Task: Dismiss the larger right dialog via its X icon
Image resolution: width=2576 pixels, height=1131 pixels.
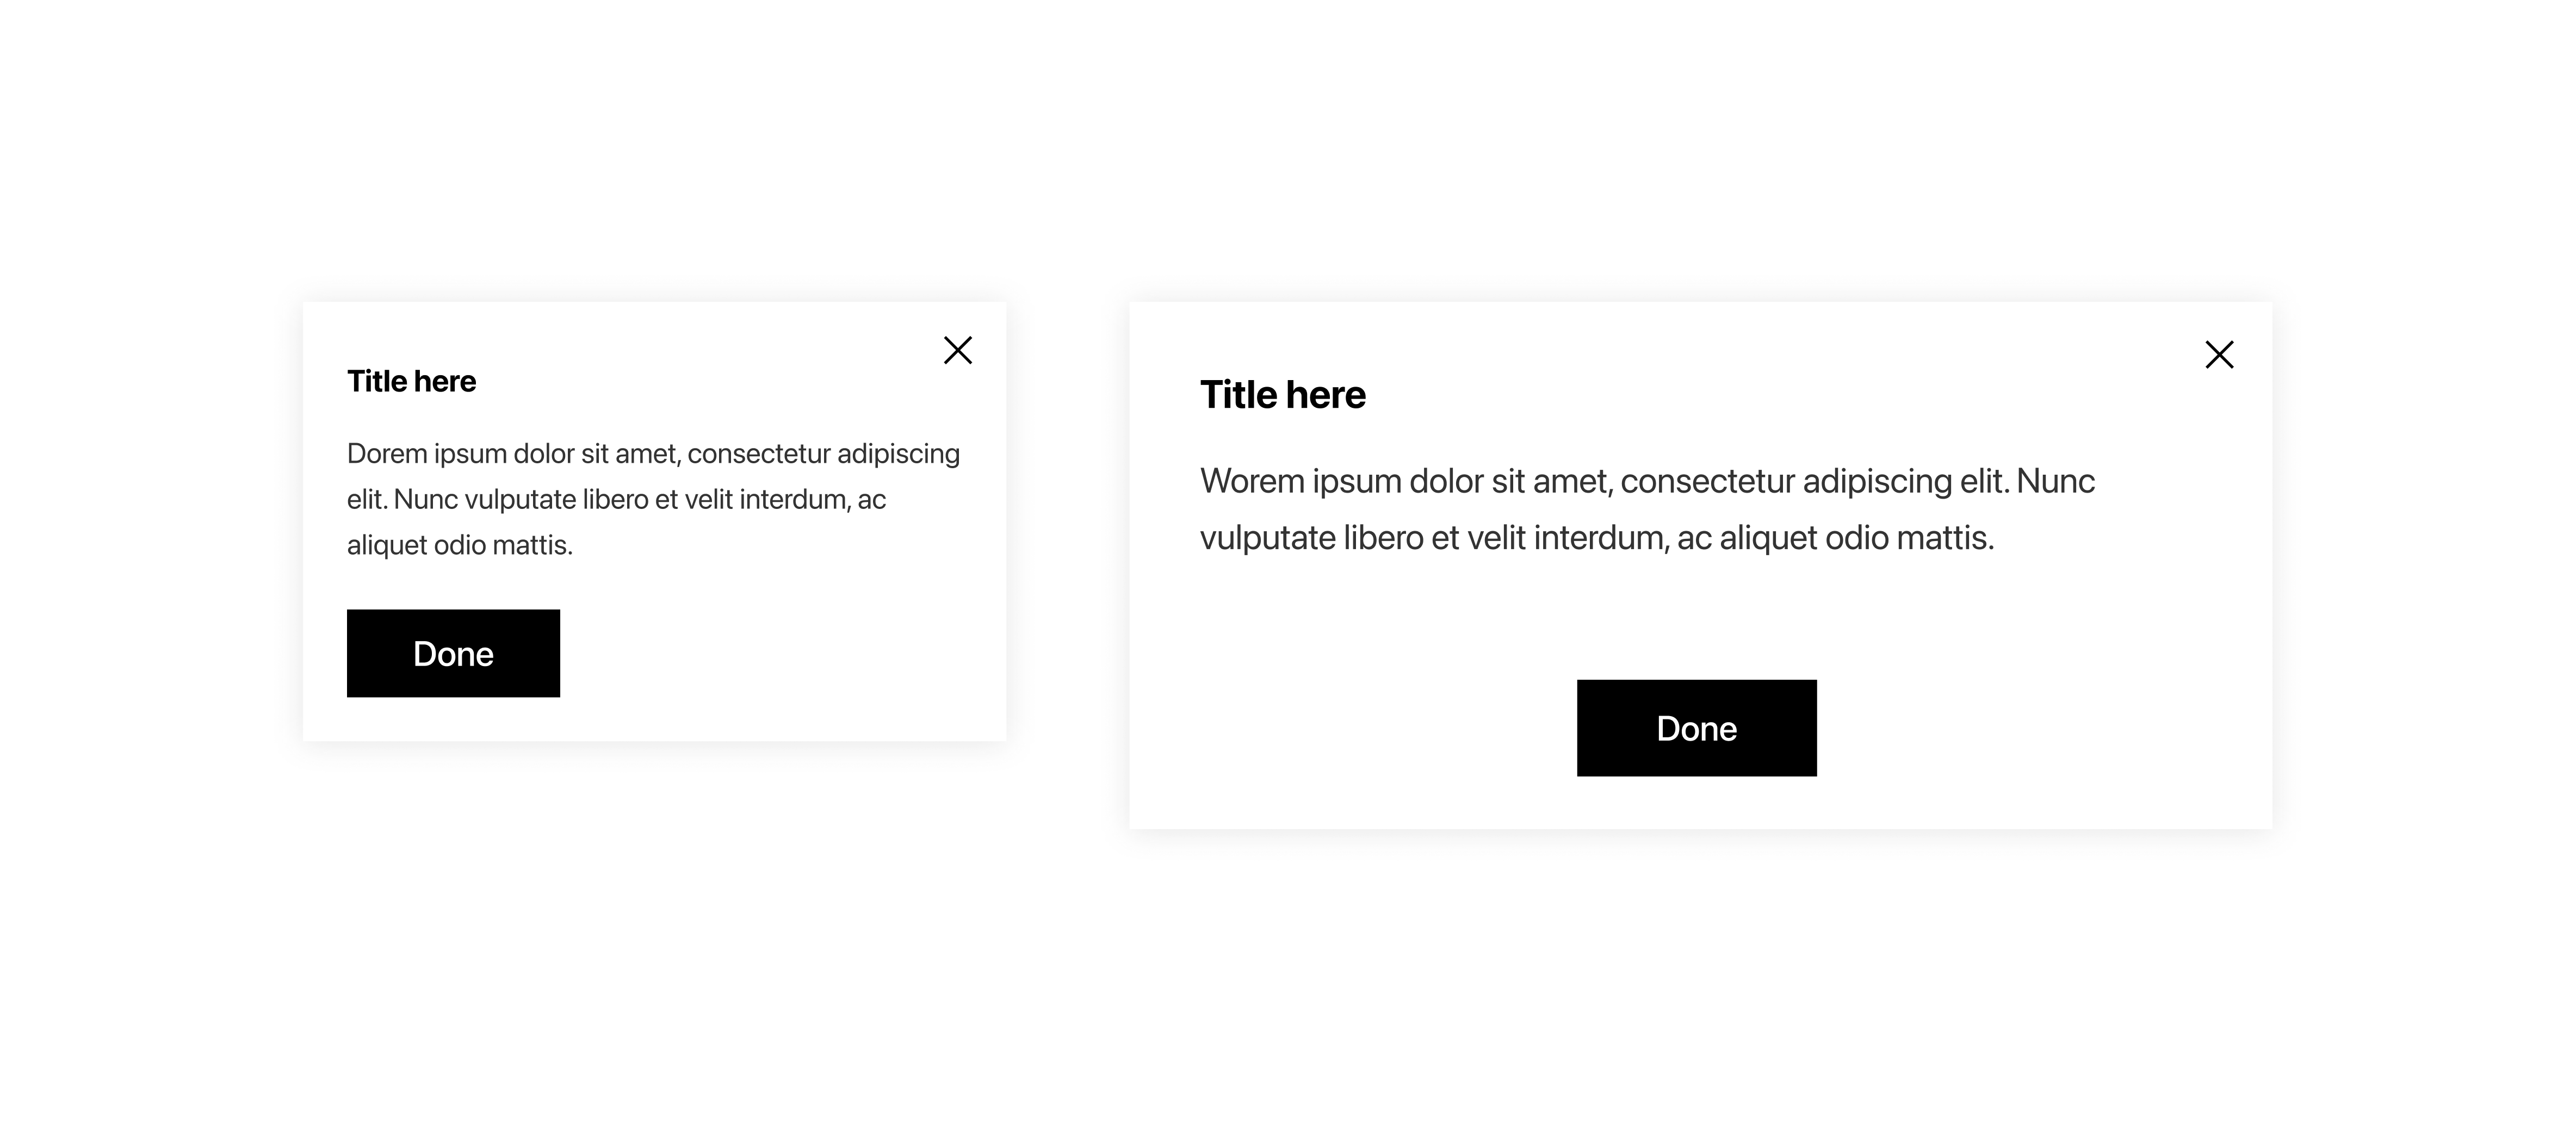Action: tap(2220, 354)
